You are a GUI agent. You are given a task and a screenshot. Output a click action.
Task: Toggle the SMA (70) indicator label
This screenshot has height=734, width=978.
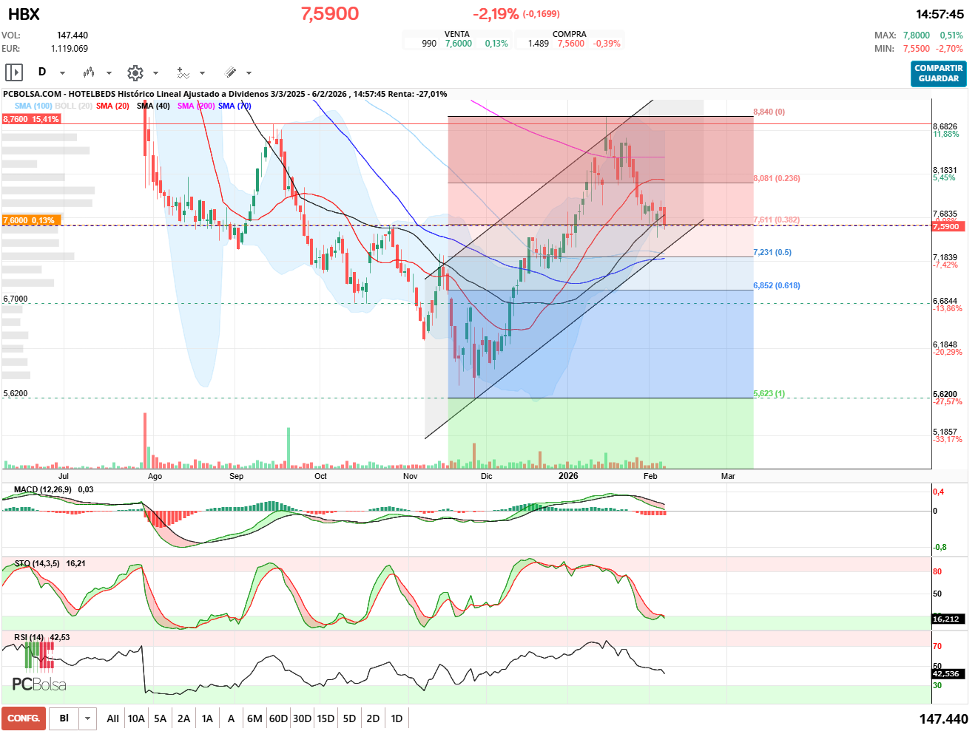click(235, 106)
